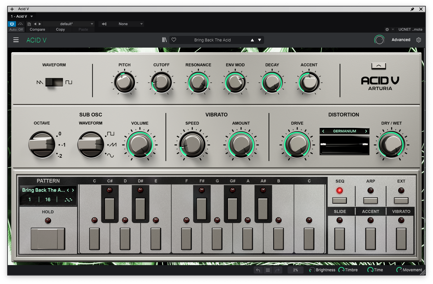Screen dimensions: 433x284
Task: Click the redo arrow in bottom bar
Action: point(278,270)
